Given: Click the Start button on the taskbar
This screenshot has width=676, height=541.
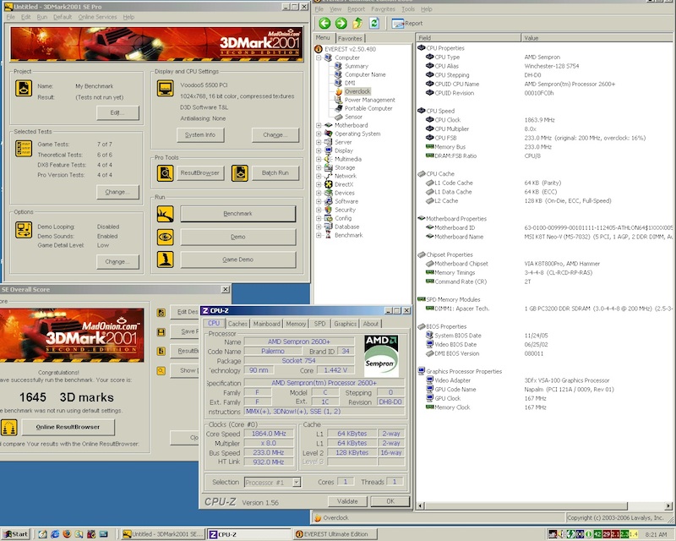Looking at the screenshot, I should (x=15, y=534).
